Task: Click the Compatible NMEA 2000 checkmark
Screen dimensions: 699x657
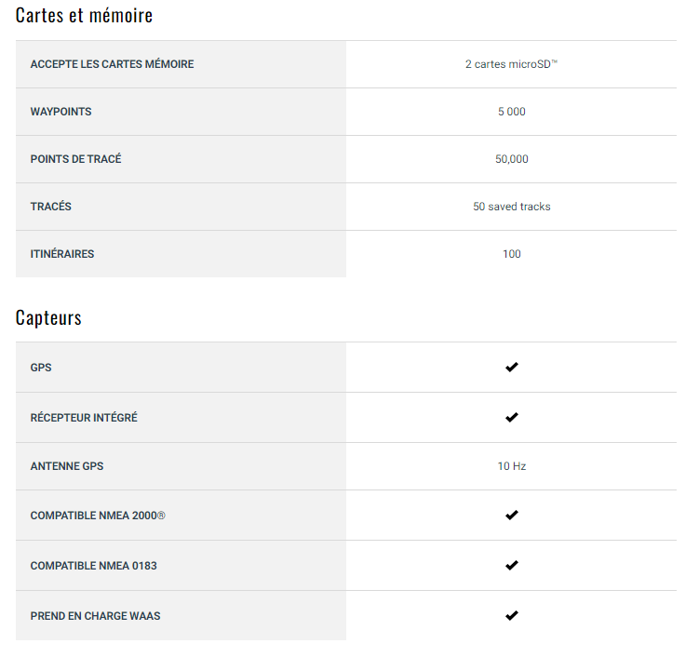Action: point(511,515)
